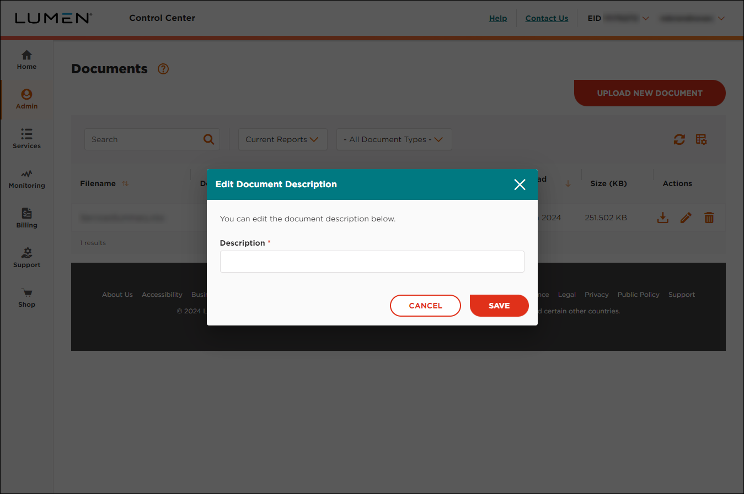Open About Us footer link
744x494 pixels.
click(117, 295)
